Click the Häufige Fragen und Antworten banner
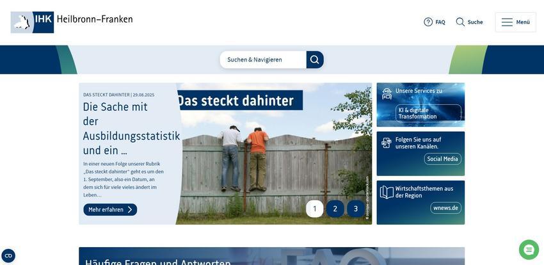 271,256
